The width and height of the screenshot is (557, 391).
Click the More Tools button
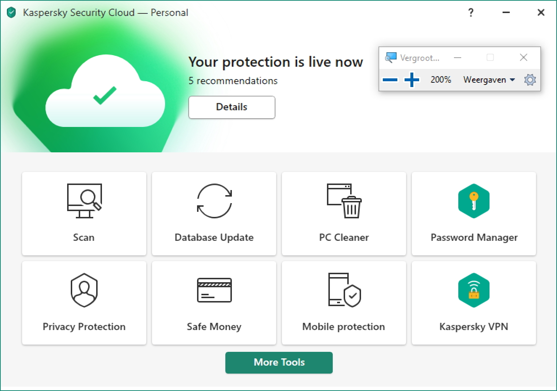(279, 362)
